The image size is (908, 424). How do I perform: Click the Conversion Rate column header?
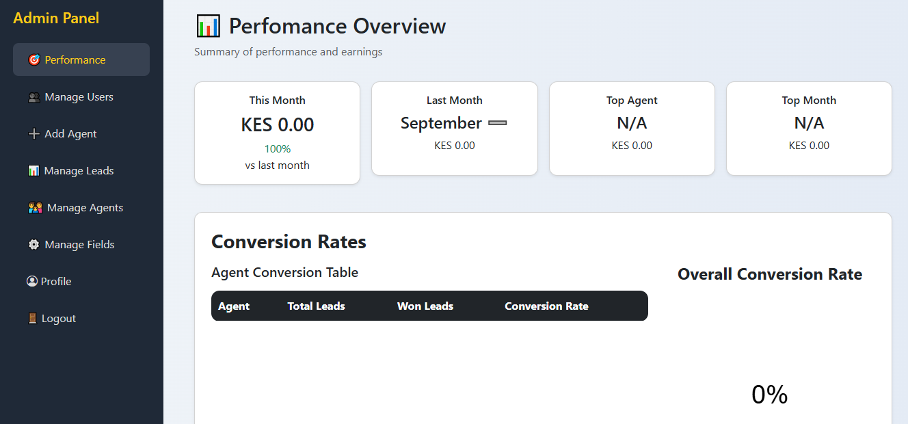pyautogui.click(x=546, y=306)
